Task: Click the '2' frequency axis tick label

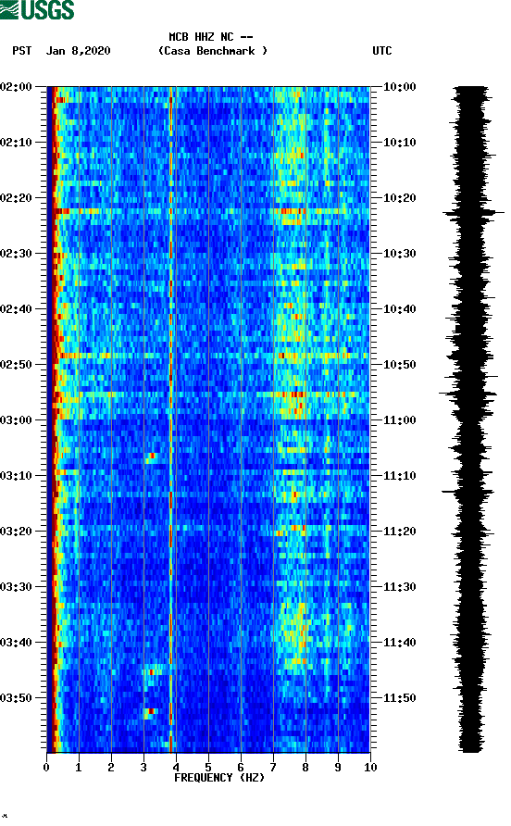Action: tap(111, 767)
